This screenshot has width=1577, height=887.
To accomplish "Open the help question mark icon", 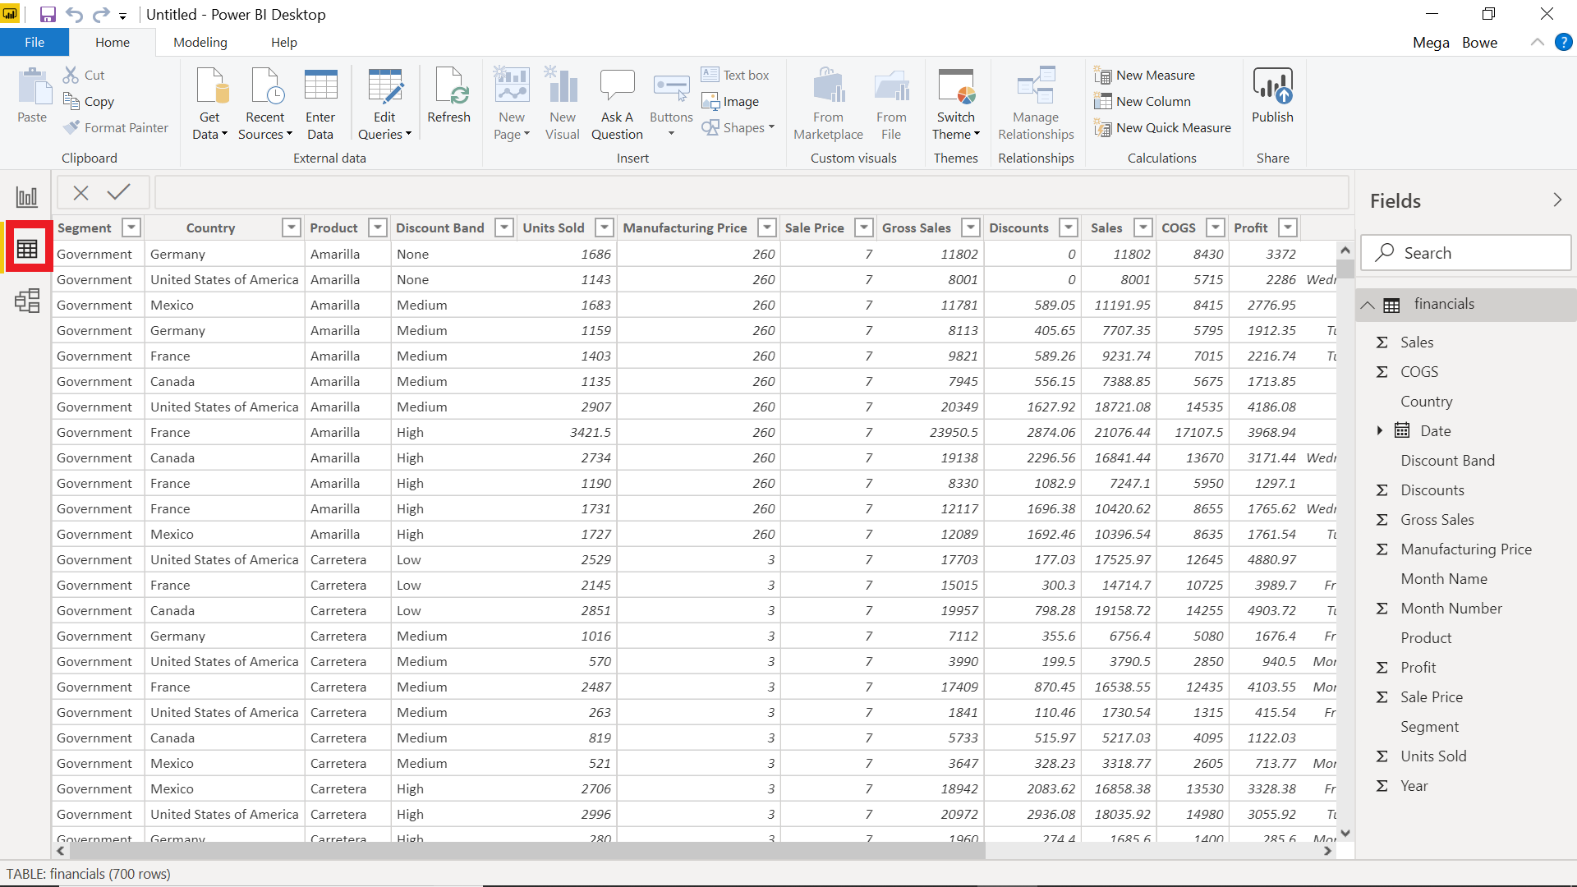I will (1564, 42).
